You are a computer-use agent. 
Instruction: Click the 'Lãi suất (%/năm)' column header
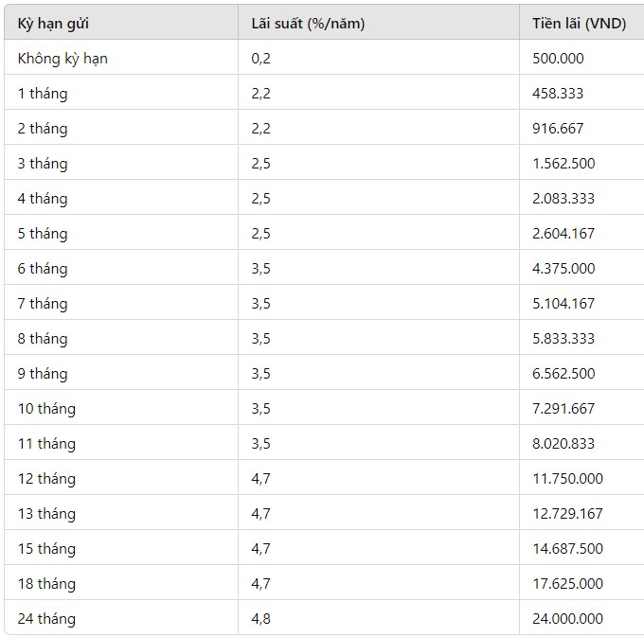pyautogui.click(x=308, y=24)
